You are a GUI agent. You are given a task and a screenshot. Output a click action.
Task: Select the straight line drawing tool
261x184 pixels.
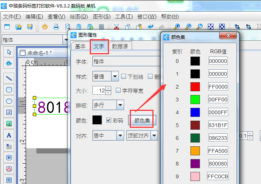click(9, 78)
